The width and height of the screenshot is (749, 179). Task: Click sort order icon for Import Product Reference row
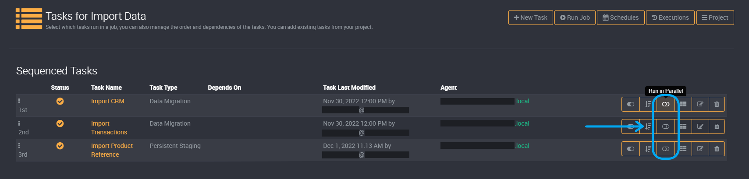[648, 149]
